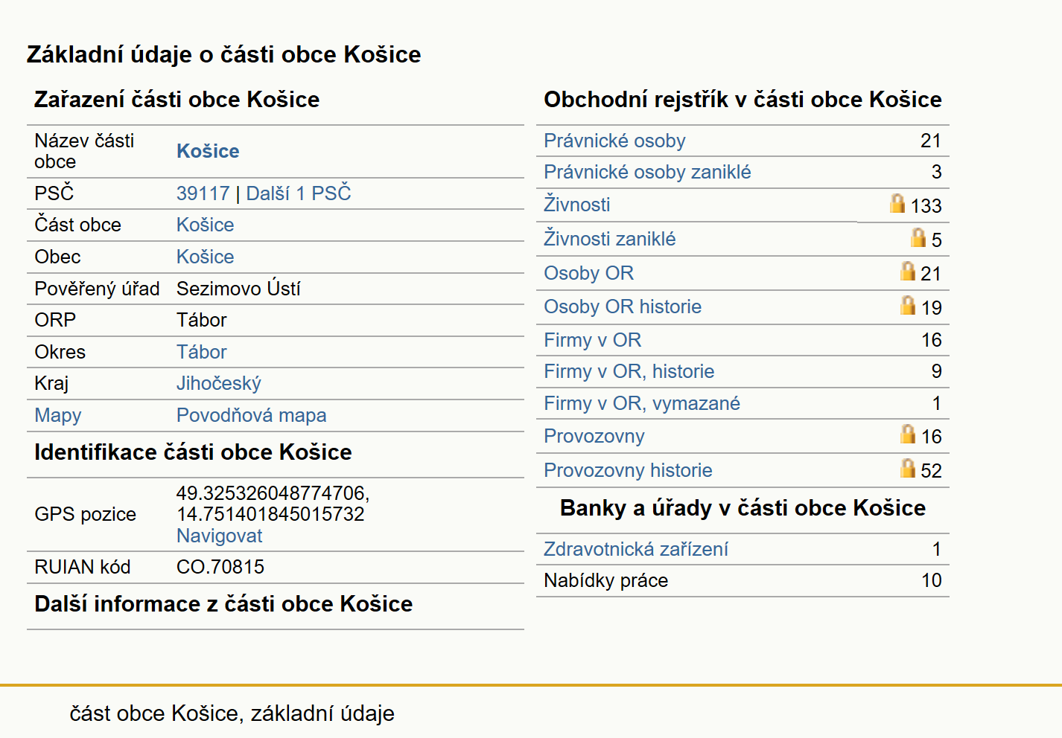The height and width of the screenshot is (738, 1062).
Task: Click the lock icon in Osoby OR historie row
Action: 908,305
